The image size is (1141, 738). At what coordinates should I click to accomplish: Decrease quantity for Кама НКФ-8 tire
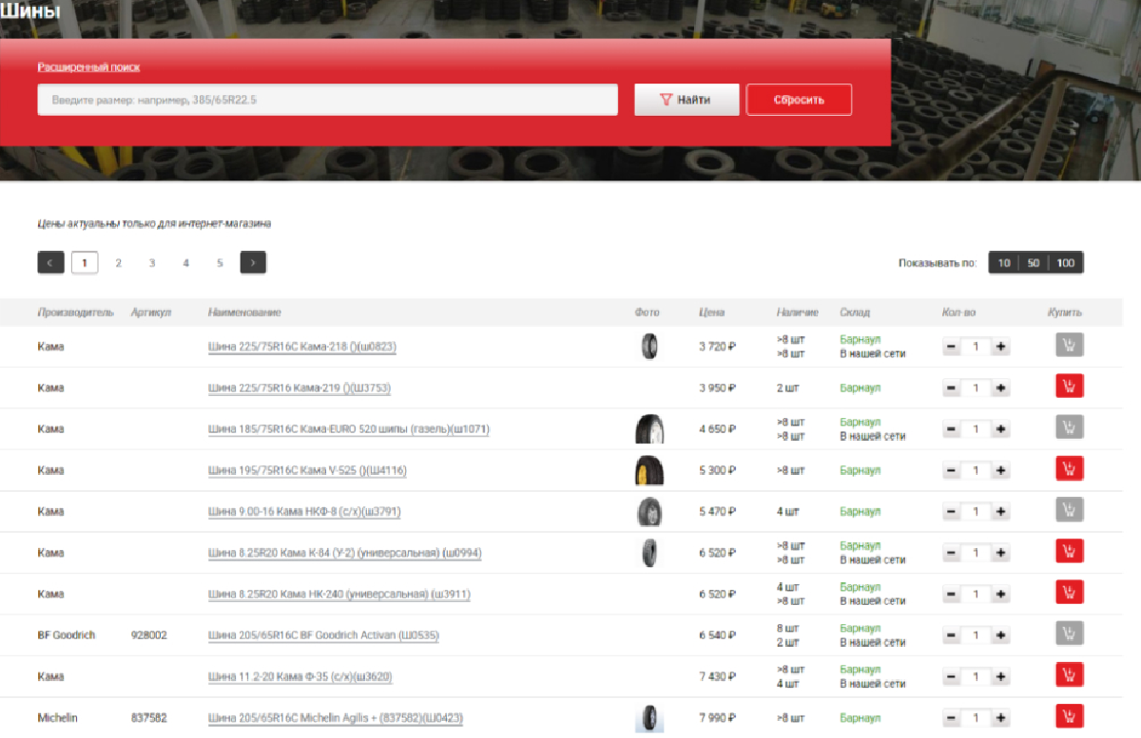click(x=951, y=511)
